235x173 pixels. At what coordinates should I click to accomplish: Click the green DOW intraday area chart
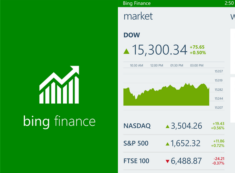click(x=166, y=95)
